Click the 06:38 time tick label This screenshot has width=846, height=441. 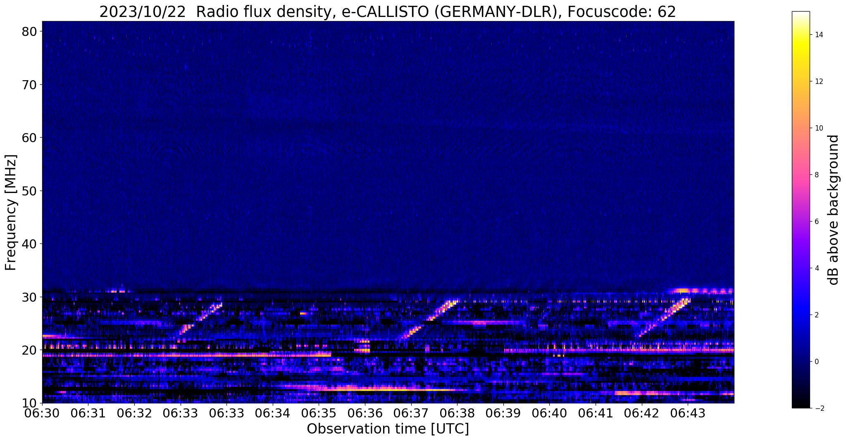click(x=457, y=413)
